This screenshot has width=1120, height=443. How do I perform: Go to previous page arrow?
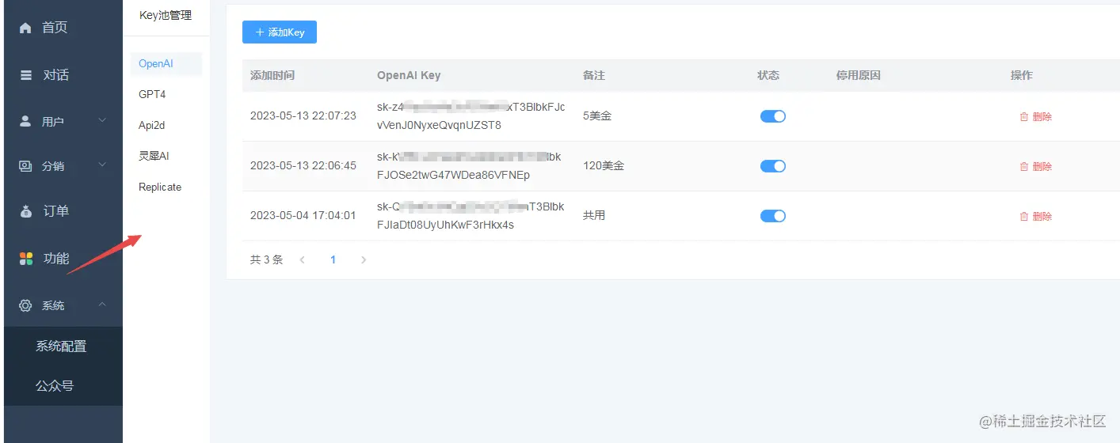coord(303,259)
